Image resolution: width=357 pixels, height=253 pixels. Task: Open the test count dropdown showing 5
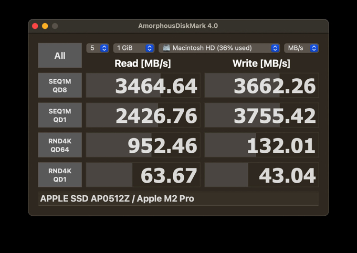[98, 48]
